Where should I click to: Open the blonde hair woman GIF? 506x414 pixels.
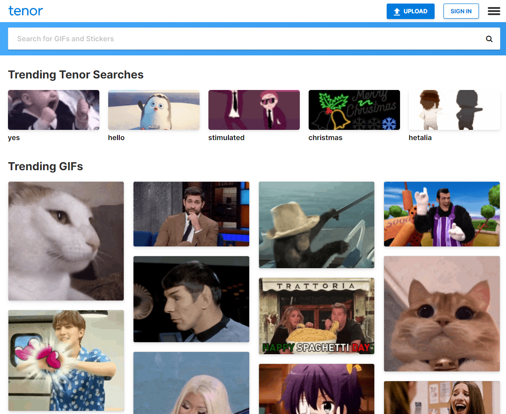[192, 383]
